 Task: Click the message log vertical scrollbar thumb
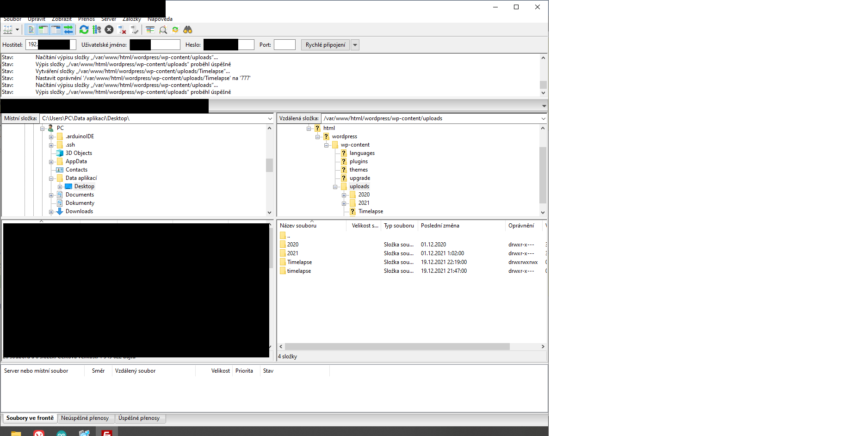tap(544, 85)
